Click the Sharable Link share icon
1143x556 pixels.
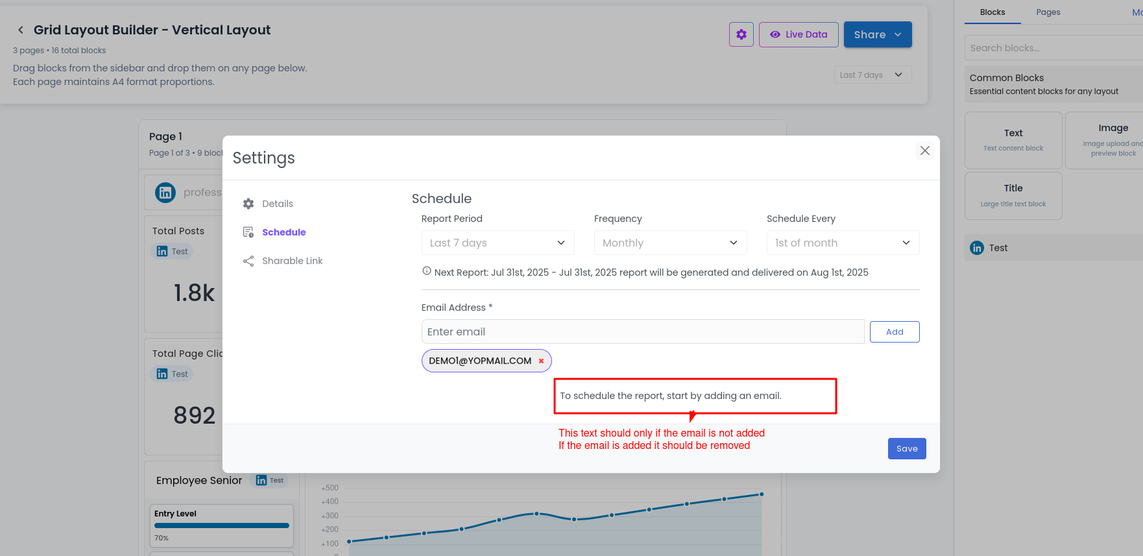[248, 261]
